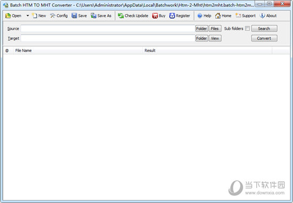
Task: Start the Search button
Action: tap(264, 29)
